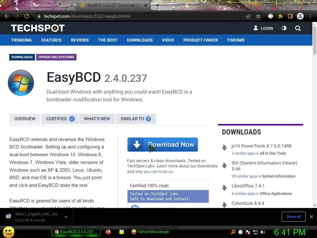
Task: Open Cyberduck 8.4.4 download
Action: pyautogui.click(x=248, y=203)
